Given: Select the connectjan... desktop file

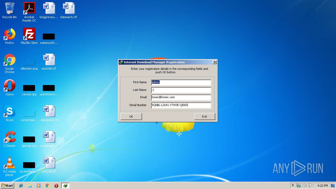Looking at the screenshot, I should (x=29, y=115).
